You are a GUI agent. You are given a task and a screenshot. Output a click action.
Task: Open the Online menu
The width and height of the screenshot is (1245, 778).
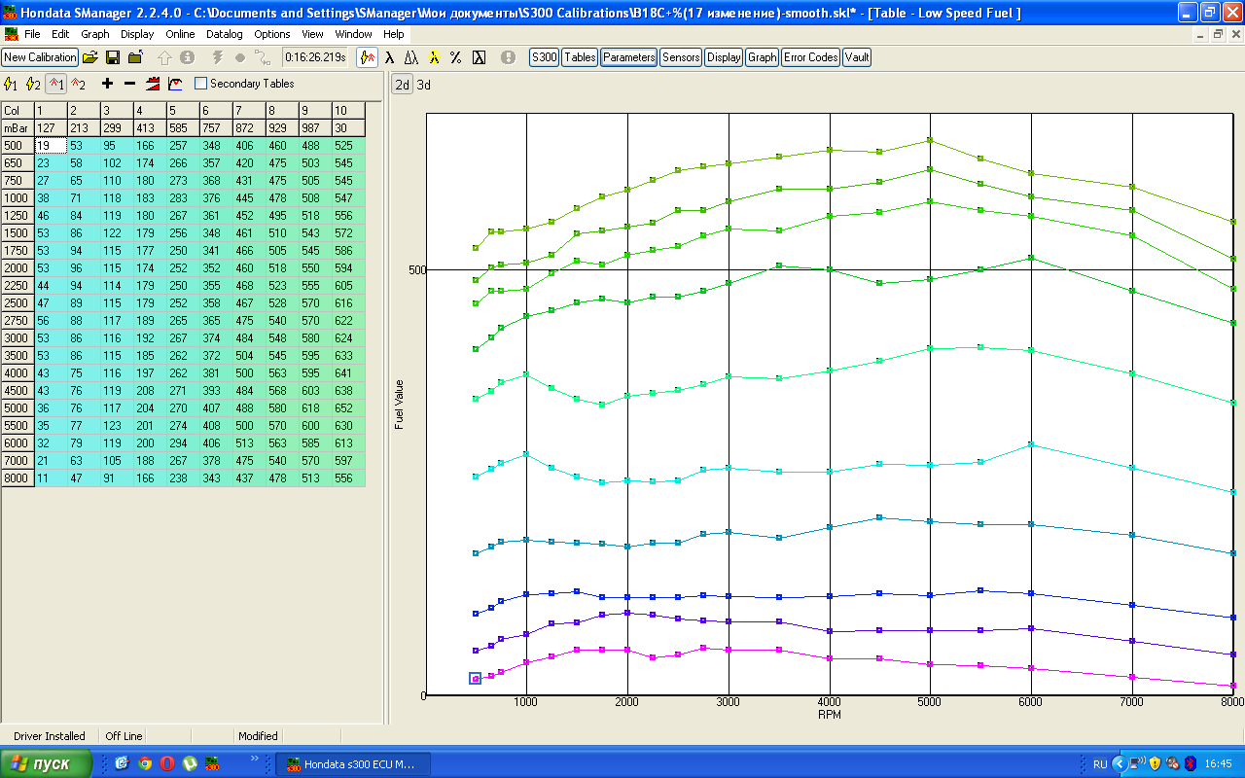[180, 34]
